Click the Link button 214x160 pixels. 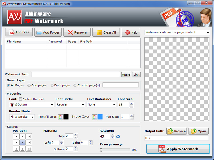tap(136, 75)
